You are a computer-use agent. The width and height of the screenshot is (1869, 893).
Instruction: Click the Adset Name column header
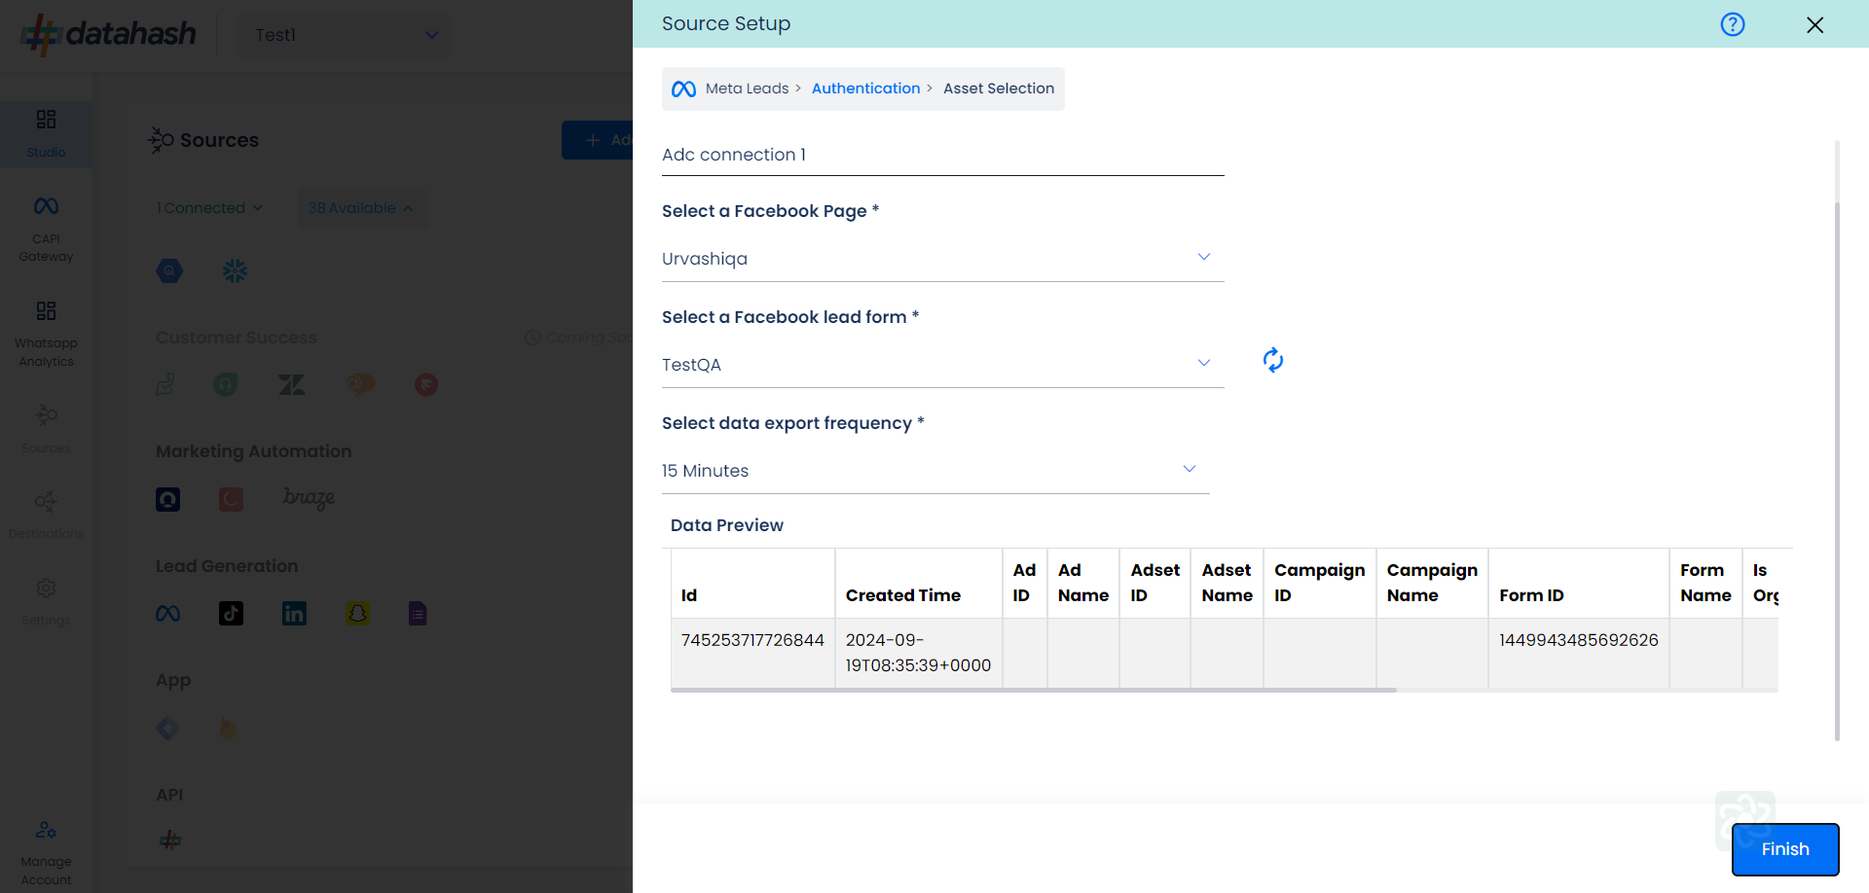click(x=1227, y=583)
